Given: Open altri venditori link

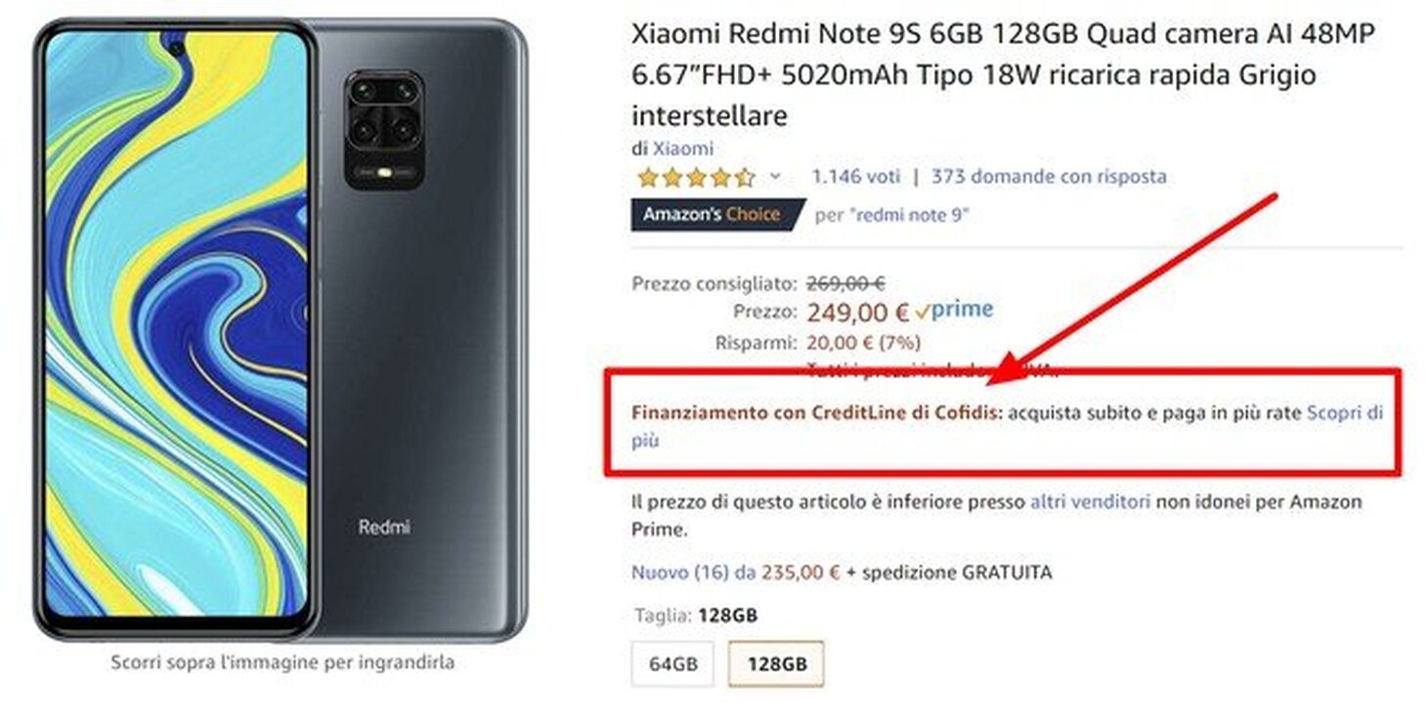Looking at the screenshot, I should (x=1091, y=502).
